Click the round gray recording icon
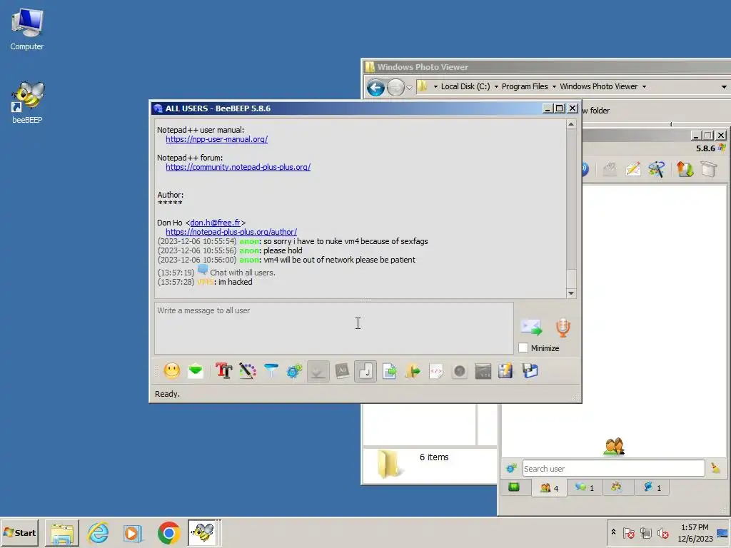Screen dimensions: 731x548 [x=460, y=371]
